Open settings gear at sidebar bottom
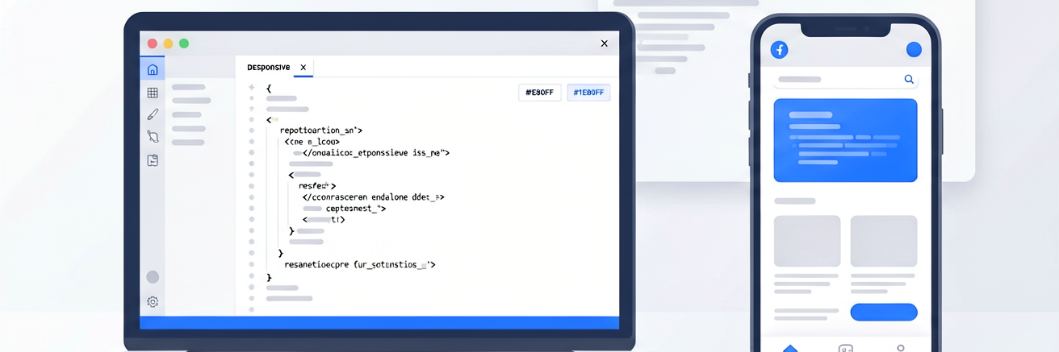This screenshot has height=352, width=1059. pyautogui.click(x=153, y=302)
